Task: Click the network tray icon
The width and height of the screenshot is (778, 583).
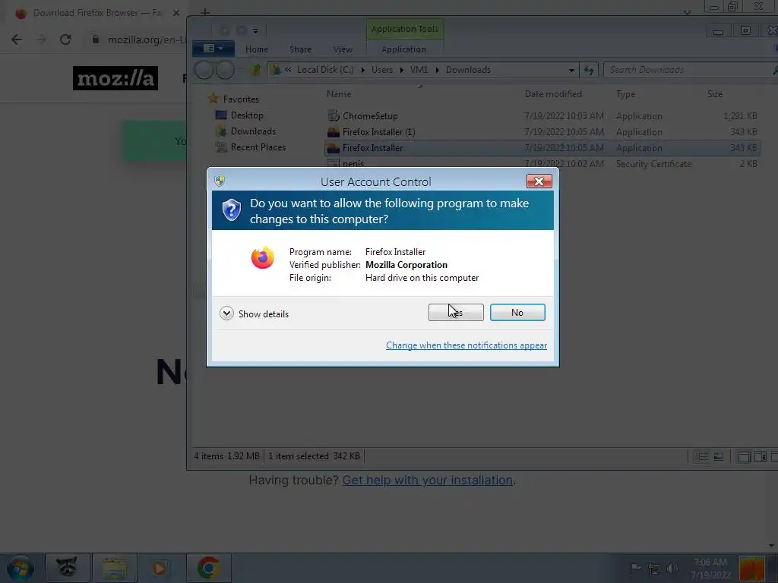Action: click(x=654, y=568)
